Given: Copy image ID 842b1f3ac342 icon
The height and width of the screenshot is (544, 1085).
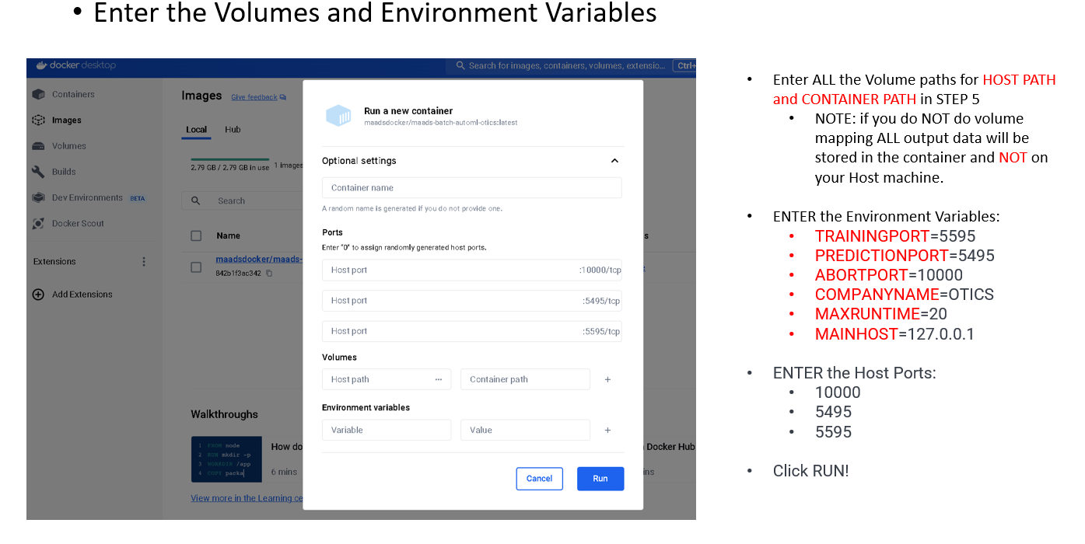Looking at the screenshot, I should point(269,273).
